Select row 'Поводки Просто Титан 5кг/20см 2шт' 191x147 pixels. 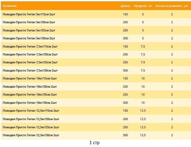(x=96, y=22)
